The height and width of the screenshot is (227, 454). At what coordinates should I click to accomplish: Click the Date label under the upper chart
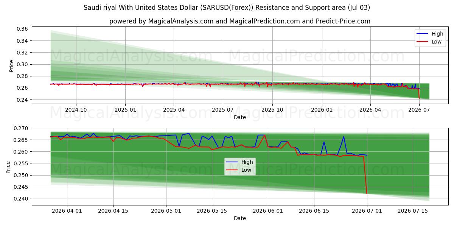click(x=240, y=117)
